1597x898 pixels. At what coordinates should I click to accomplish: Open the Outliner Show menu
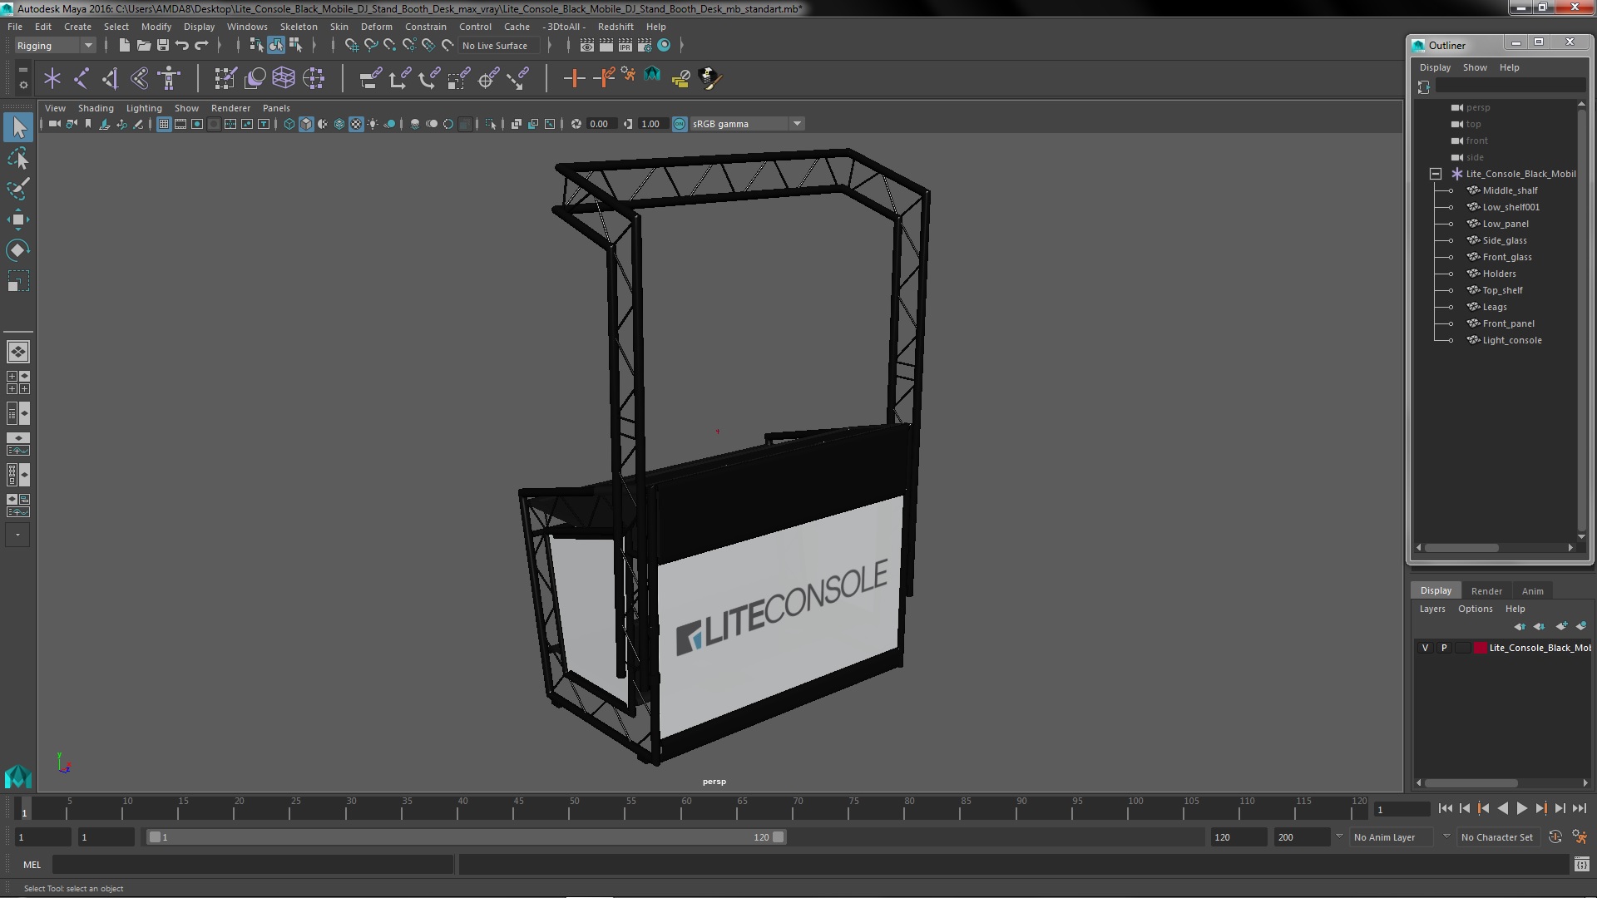pos(1475,67)
